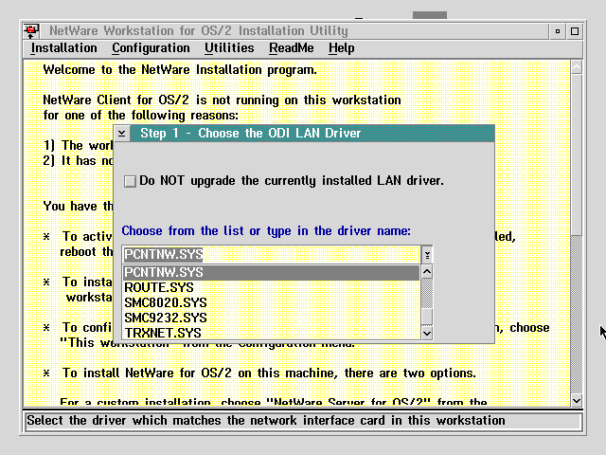Viewport: 606px width, 455px height.
Task: Click the driver name combo box field
Action: click(272, 255)
